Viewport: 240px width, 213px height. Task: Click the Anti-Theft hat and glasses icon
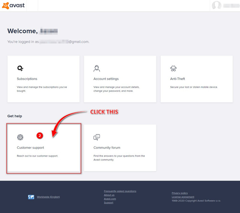click(173, 68)
